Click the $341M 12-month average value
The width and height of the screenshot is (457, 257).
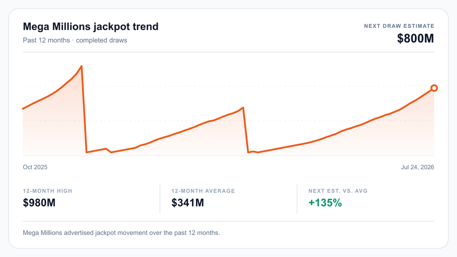pos(188,203)
